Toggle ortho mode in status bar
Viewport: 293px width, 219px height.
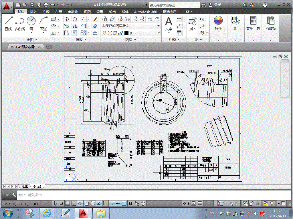point(74,203)
